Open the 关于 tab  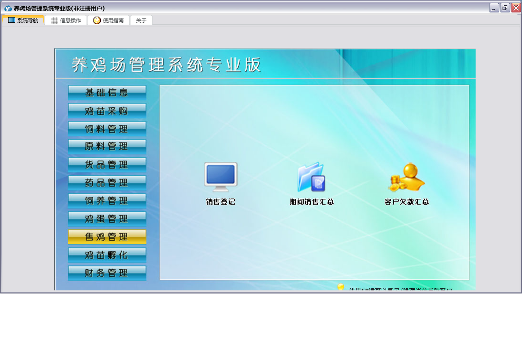click(x=141, y=20)
